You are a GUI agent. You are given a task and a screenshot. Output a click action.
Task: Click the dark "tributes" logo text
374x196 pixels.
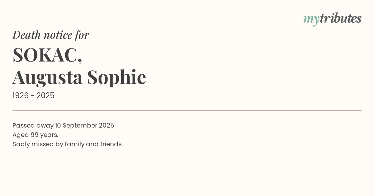[x=340, y=18]
